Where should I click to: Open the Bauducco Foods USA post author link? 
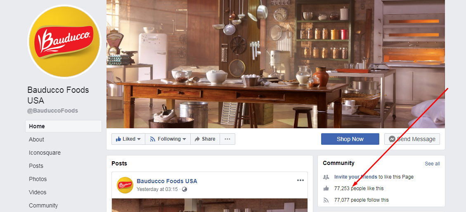[167, 181]
